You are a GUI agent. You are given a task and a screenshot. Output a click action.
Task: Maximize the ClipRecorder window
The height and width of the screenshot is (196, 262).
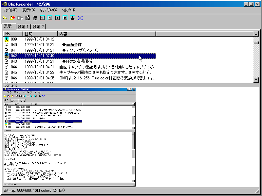pyautogui.click(x=251, y=4)
